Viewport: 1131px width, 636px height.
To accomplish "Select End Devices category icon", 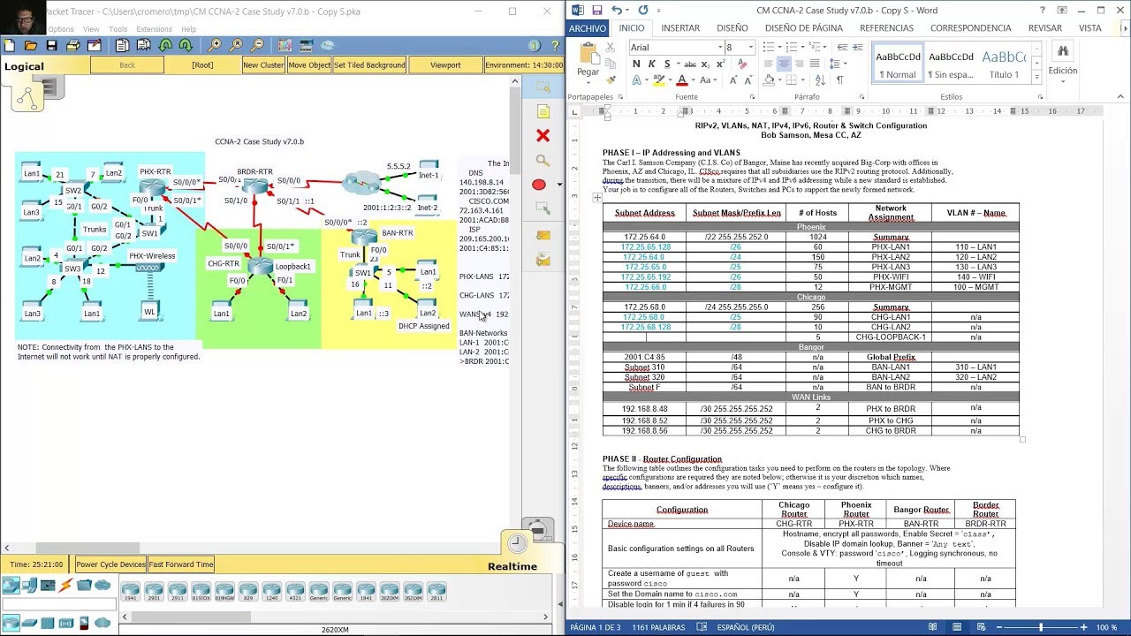I will tap(29, 585).
